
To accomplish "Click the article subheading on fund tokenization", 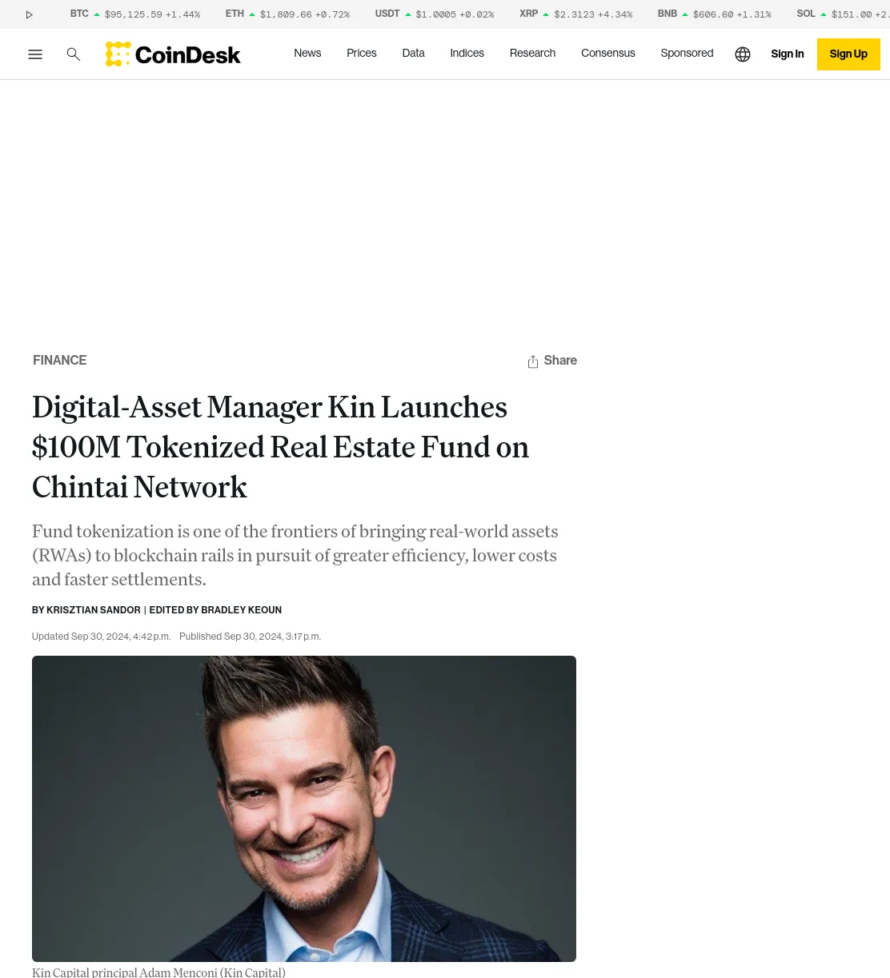I will click(295, 555).
